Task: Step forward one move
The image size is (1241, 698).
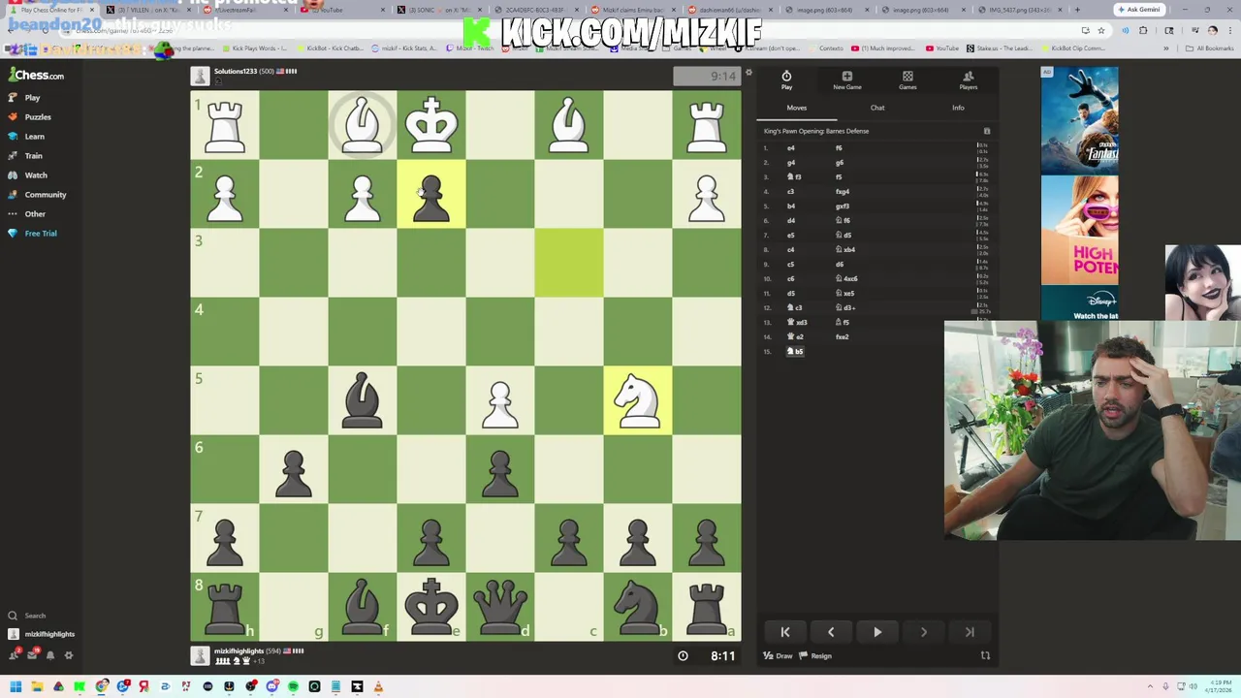Action: tap(923, 632)
